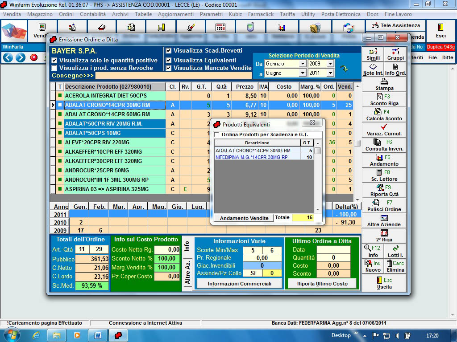The width and height of the screenshot is (457, 342).
Task: Open Sconto Riga discount tool
Action: tap(384, 100)
